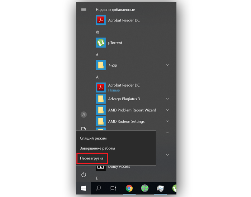
Task: Expand the AMD Radeon Settings folder
Action: pos(167,121)
